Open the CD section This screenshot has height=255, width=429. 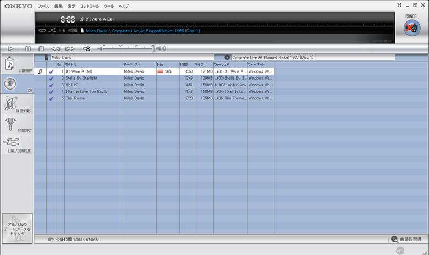tap(17, 84)
